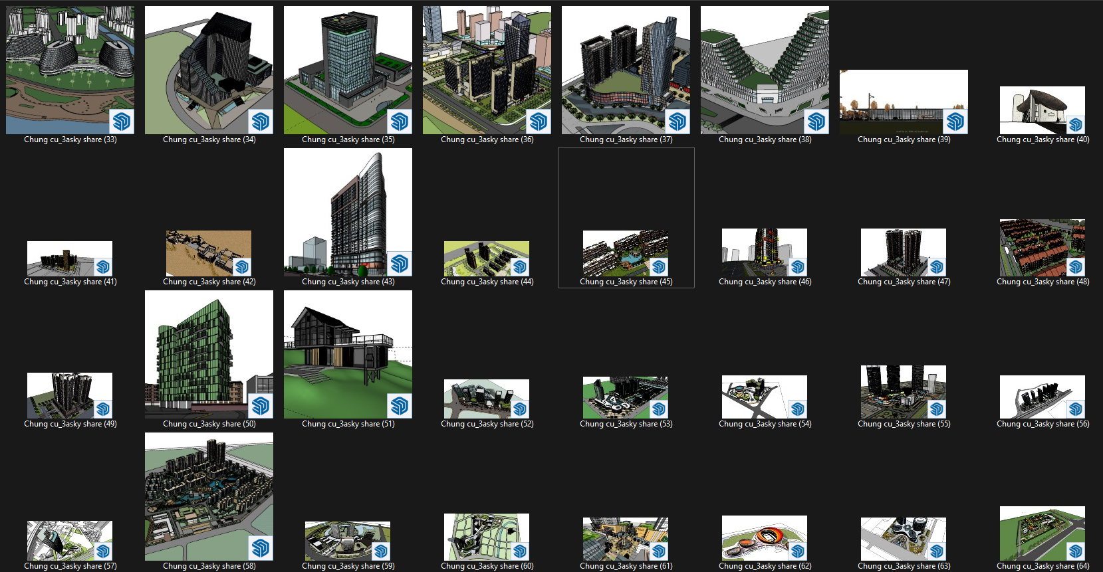This screenshot has width=1103, height=572.
Task: Click SketchUp badge on file (39) thumbnail
Action: pyautogui.click(x=955, y=122)
